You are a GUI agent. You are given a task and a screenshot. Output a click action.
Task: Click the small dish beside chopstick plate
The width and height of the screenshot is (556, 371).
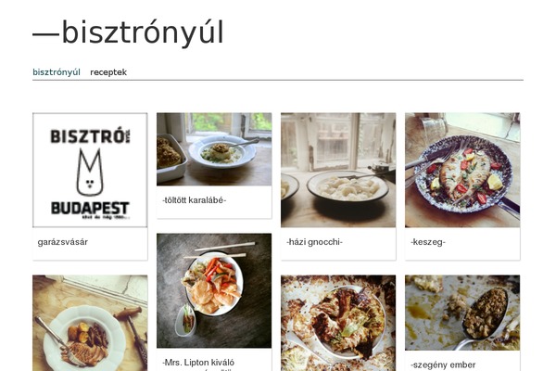(186, 320)
